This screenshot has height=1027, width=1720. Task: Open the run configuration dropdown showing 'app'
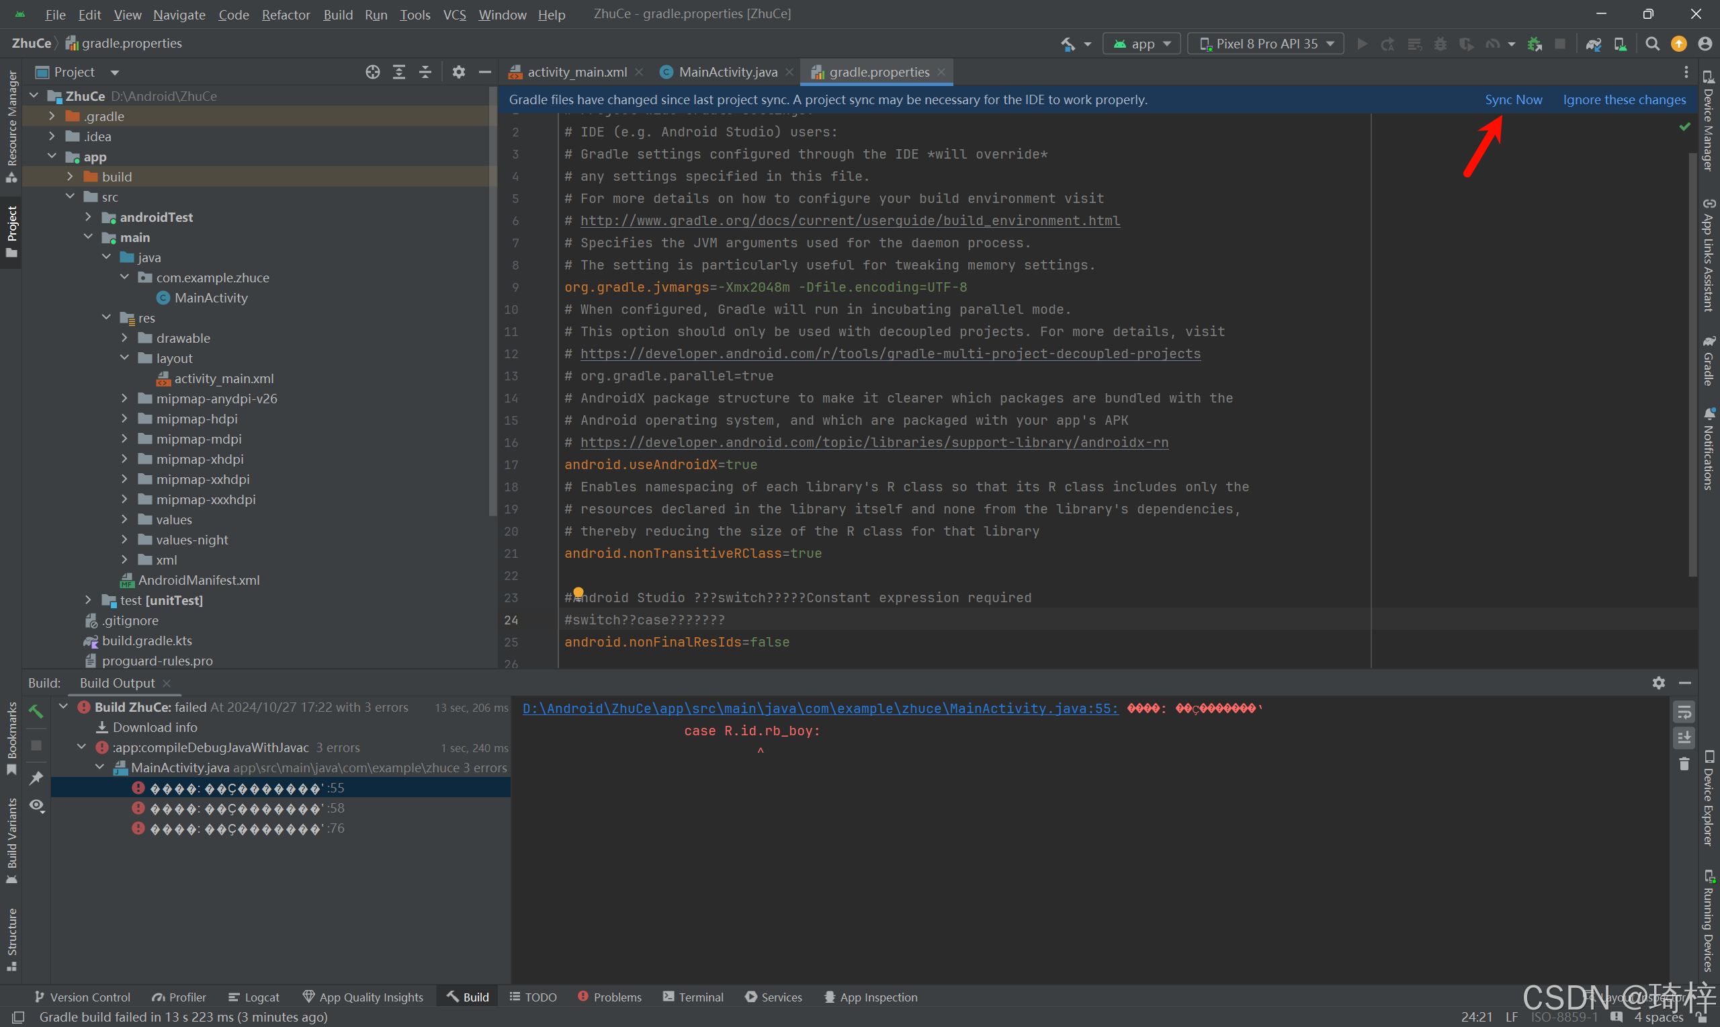pos(1141,43)
